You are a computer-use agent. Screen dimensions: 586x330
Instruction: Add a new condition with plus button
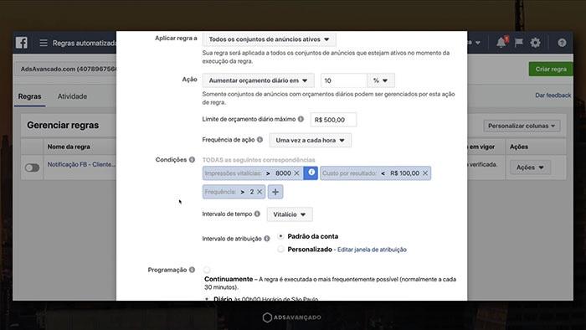click(x=275, y=192)
